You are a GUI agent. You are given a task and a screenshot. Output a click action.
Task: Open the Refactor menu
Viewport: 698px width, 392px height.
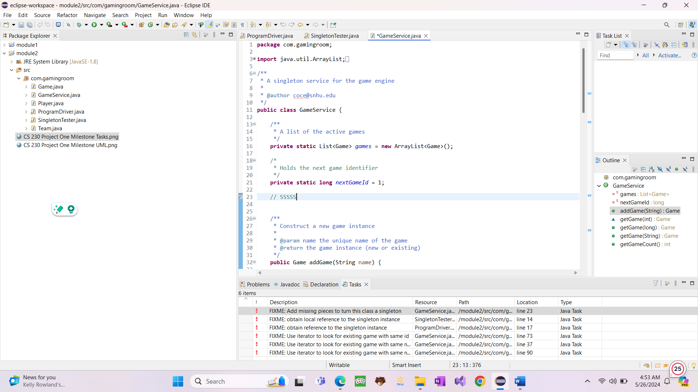(x=67, y=15)
